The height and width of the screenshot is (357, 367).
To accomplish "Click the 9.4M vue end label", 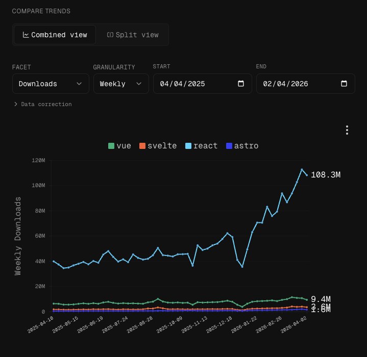I will click(321, 299).
